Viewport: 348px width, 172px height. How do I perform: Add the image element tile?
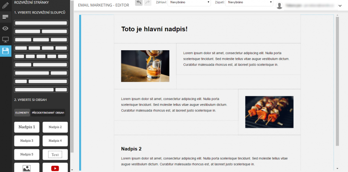click(27, 167)
